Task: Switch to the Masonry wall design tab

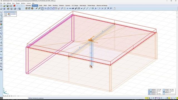Action: point(102,6)
